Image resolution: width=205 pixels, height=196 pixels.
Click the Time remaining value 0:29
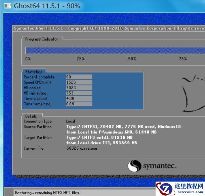pyautogui.click(x=79, y=104)
